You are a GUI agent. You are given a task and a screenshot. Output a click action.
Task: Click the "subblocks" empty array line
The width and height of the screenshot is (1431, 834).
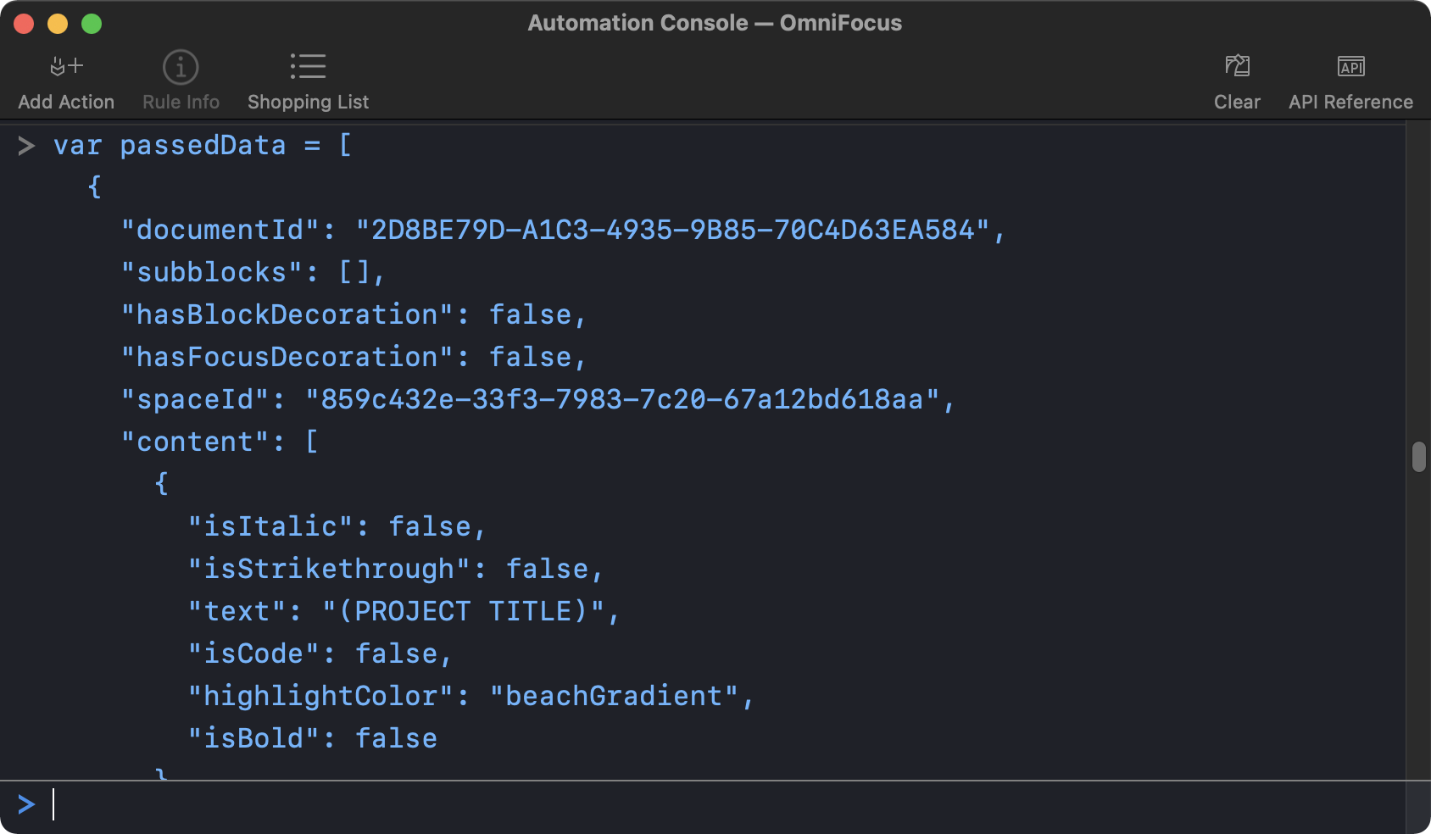click(x=253, y=272)
